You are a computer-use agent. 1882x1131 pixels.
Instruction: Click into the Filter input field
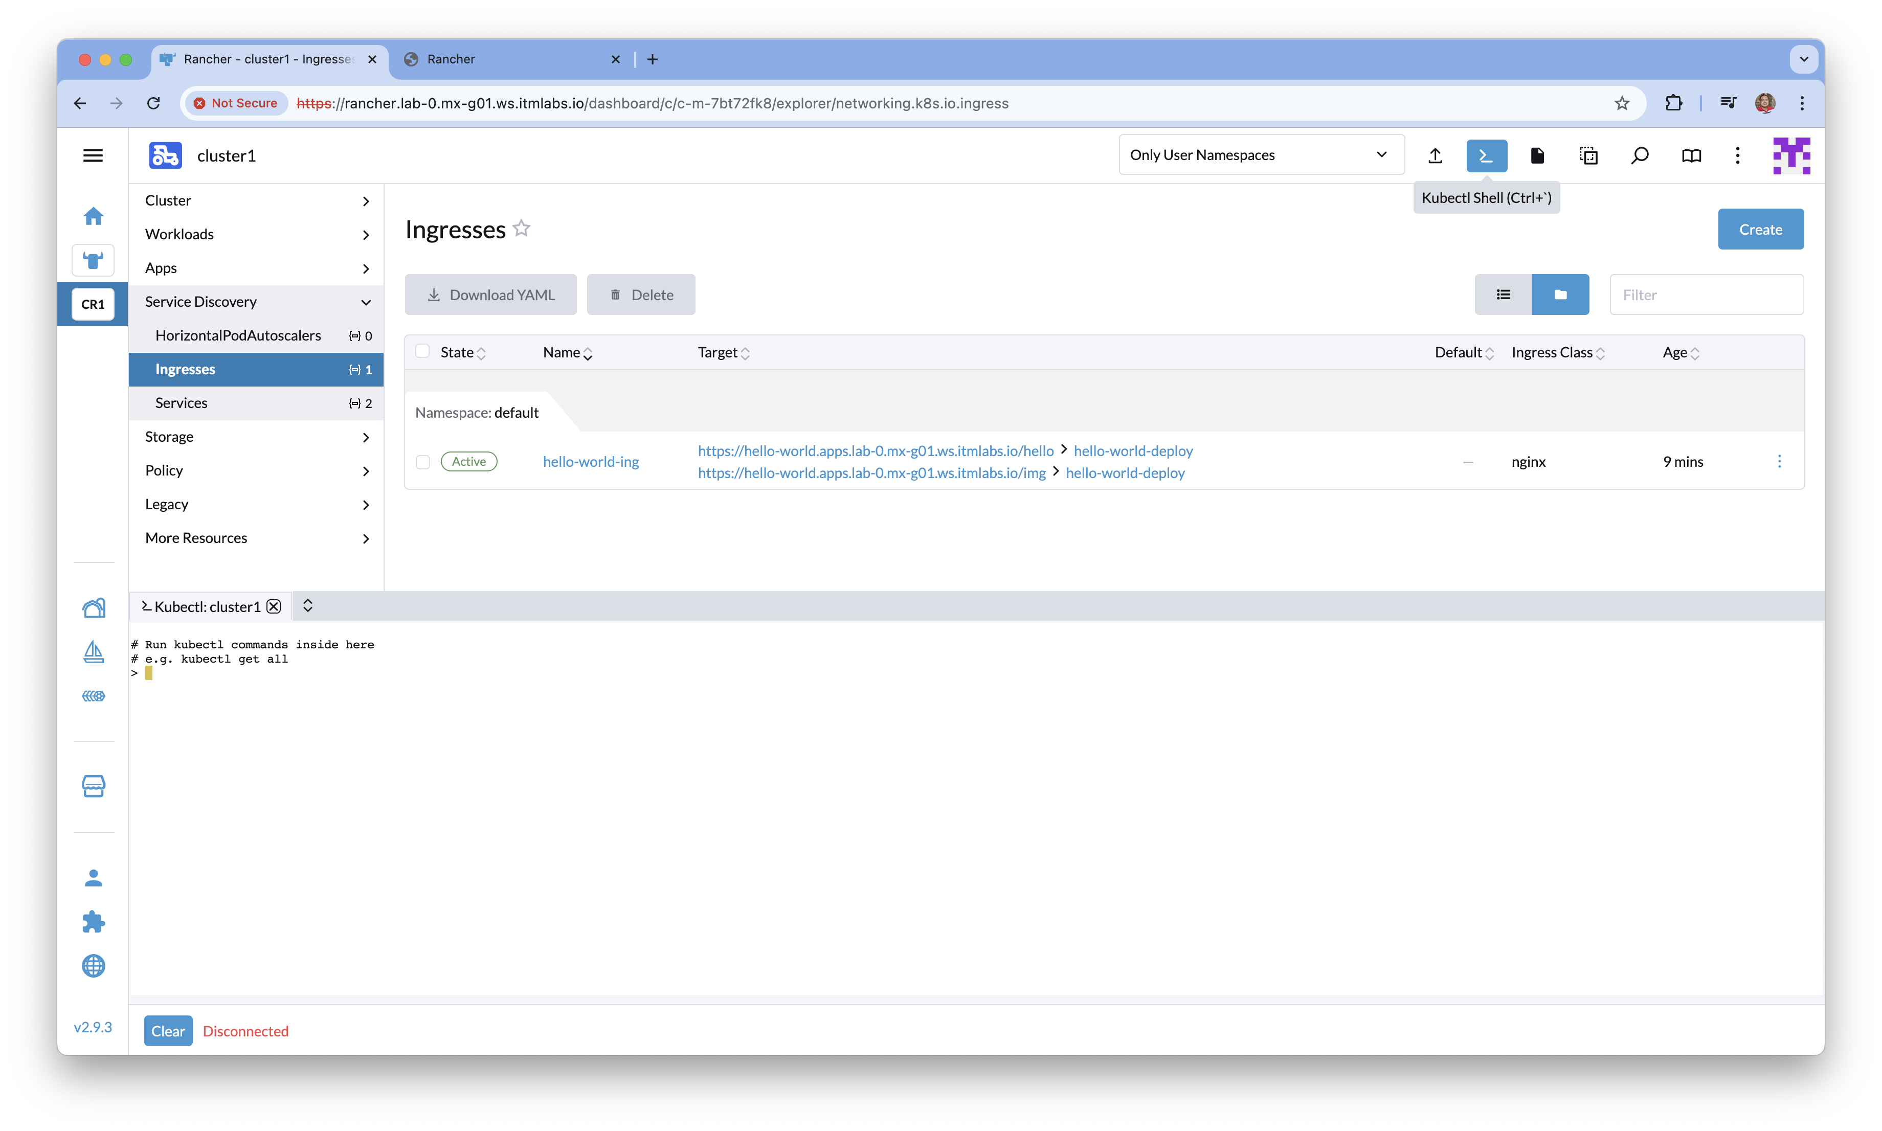(1706, 294)
